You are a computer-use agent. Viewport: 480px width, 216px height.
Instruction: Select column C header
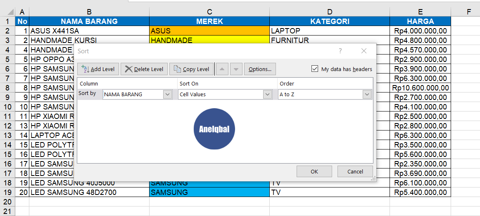209,12
